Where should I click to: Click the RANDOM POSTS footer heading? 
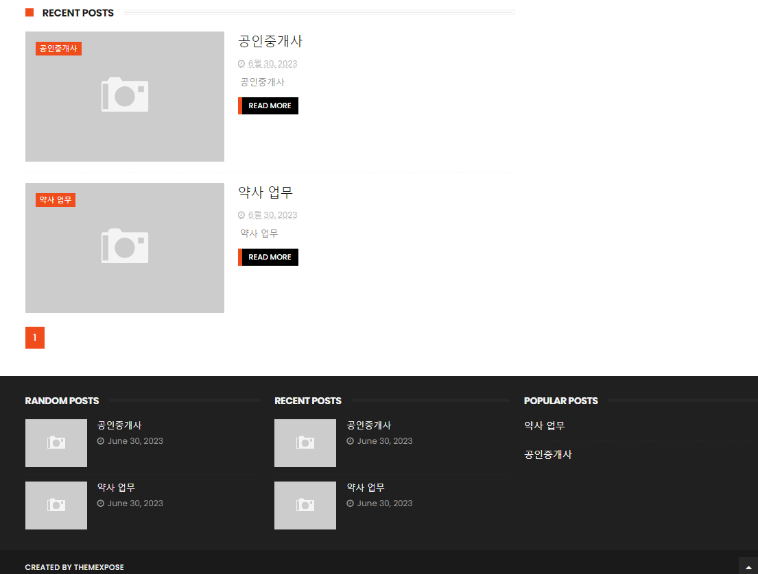click(62, 401)
